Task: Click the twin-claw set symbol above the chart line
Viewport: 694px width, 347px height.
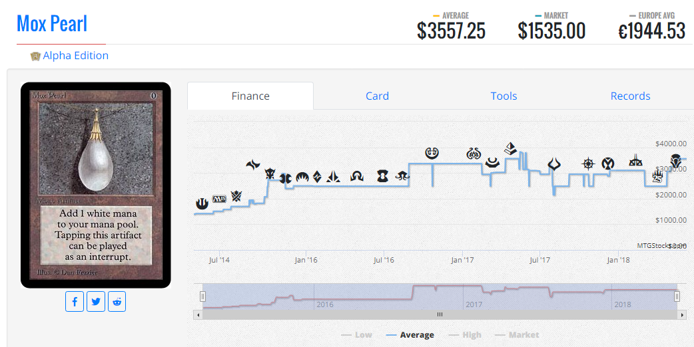Action: pyautogui.click(x=253, y=166)
